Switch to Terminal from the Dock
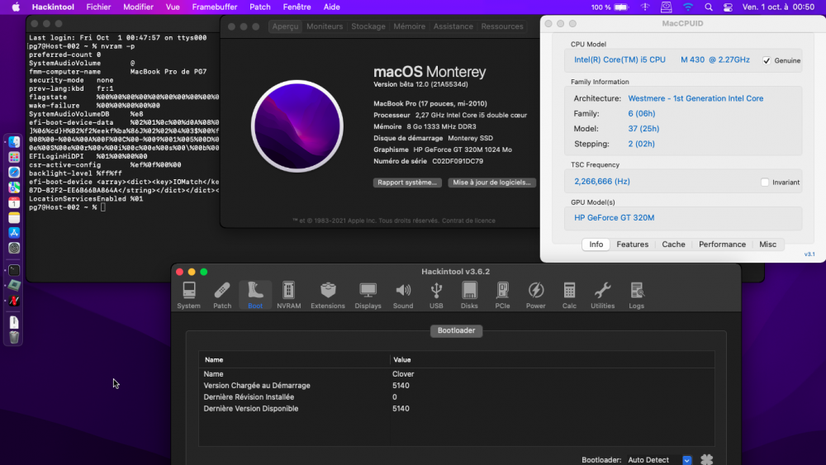This screenshot has height=465, width=826. point(14,270)
